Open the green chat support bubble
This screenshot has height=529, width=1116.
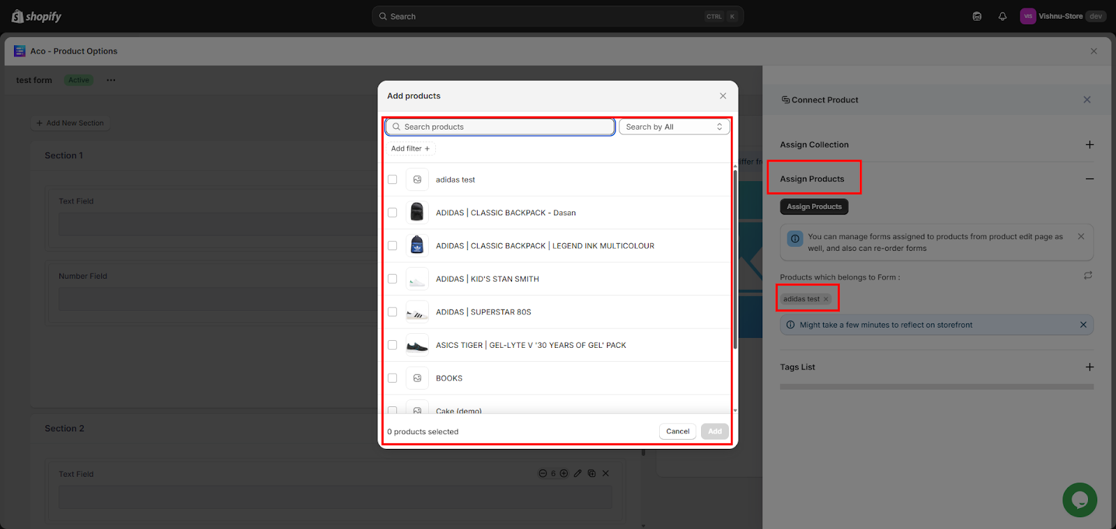1079,500
